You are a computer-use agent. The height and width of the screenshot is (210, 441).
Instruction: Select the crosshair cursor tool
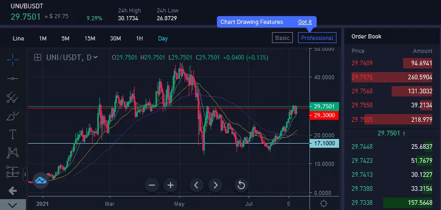click(x=12, y=60)
